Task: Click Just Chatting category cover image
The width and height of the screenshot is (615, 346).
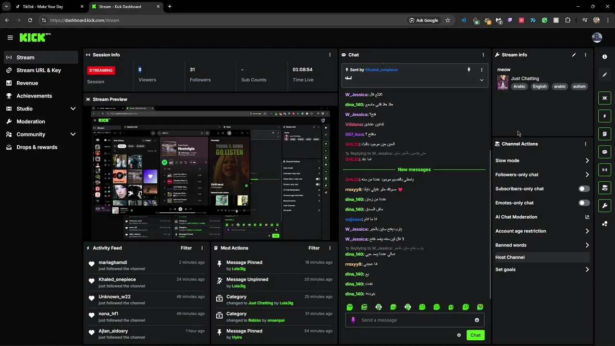Action: point(503,83)
